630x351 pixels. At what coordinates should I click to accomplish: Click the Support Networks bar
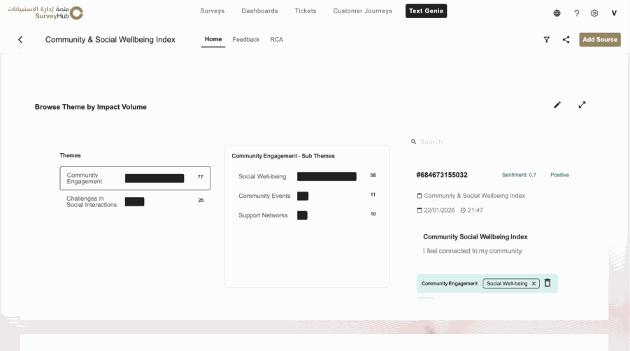(302, 215)
